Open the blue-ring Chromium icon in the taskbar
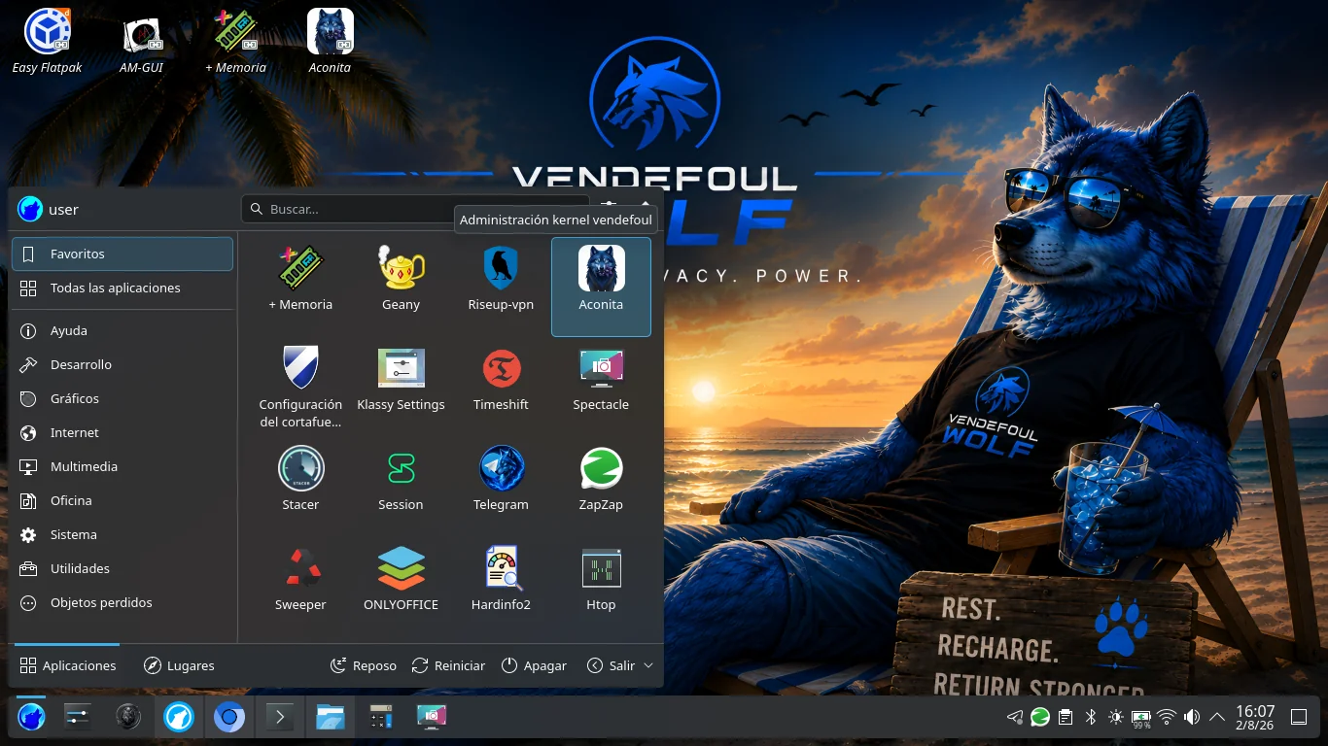 pyautogui.click(x=229, y=718)
